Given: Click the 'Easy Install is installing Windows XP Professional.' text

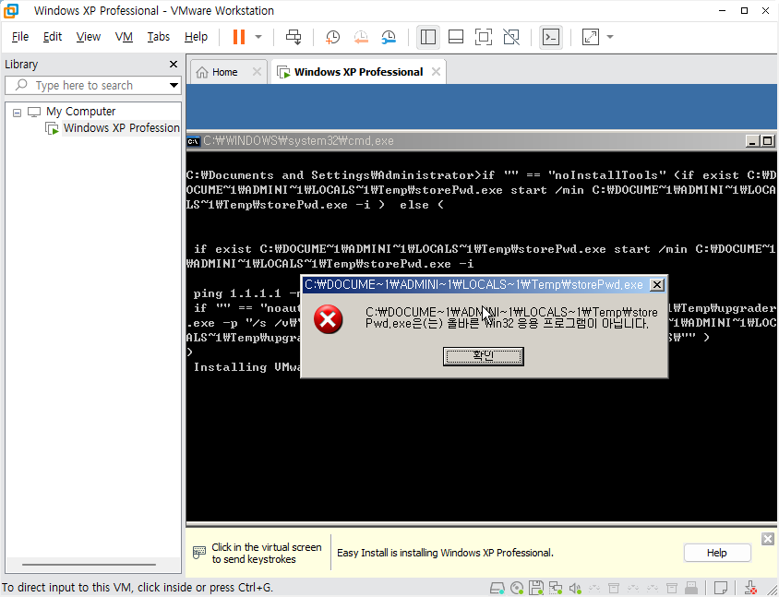Looking at the screenshot, I should pos(445,553).
